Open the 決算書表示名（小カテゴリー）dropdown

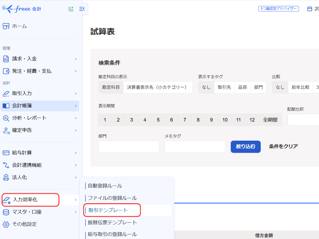tap(158, 87)
